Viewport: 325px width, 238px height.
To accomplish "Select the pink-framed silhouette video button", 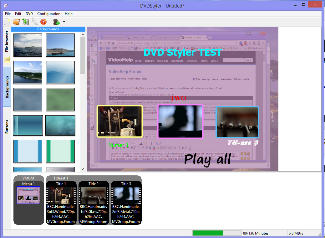I will point(180,121).
